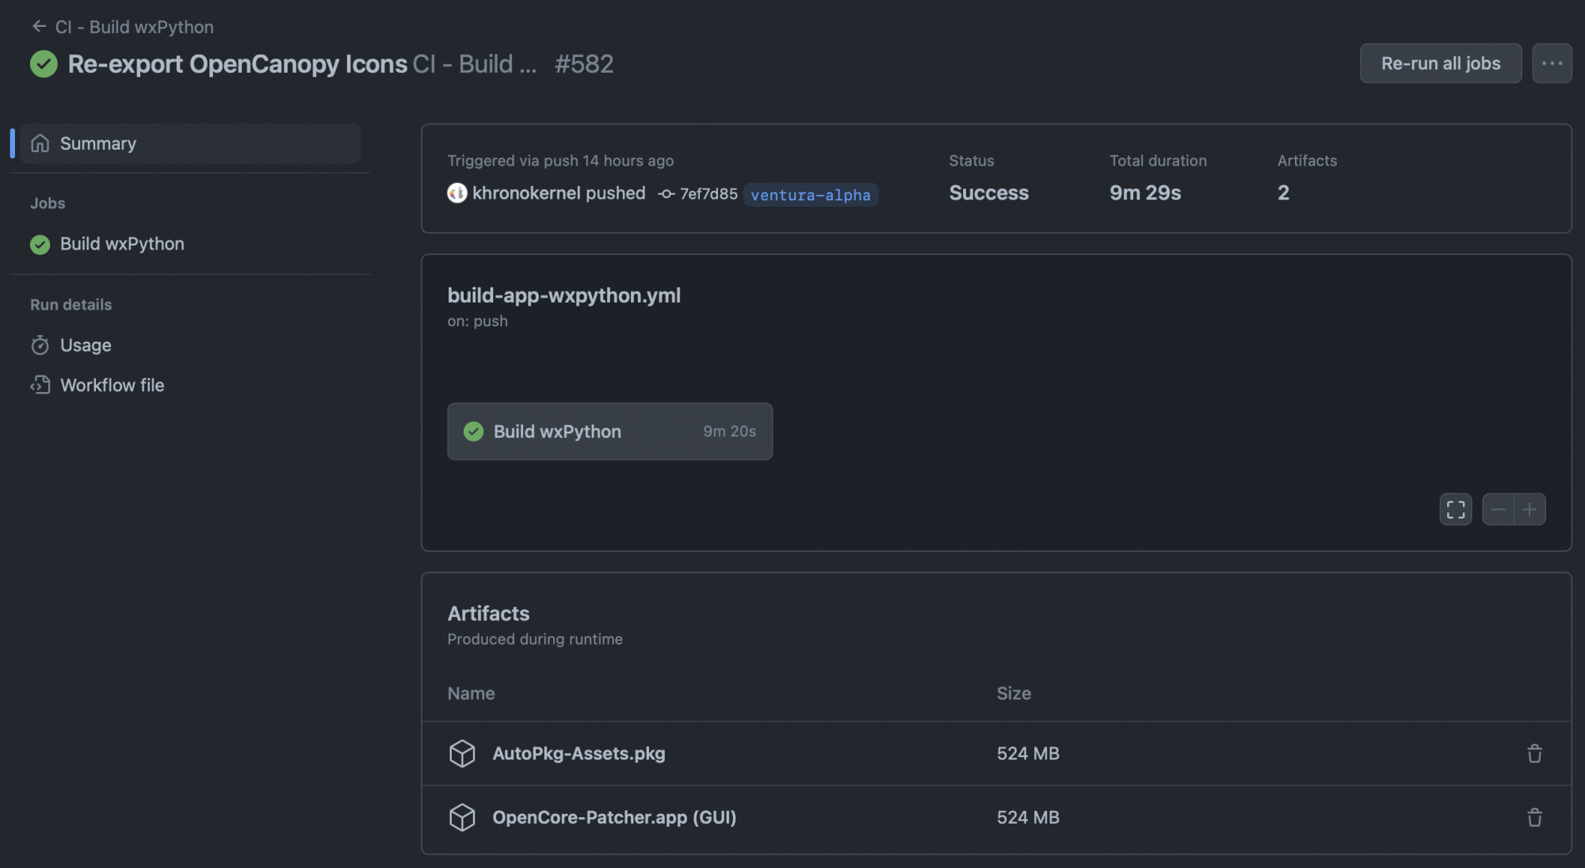Click the 9m 29s total duration value
Image resolution: width=1585 pixels, height=868 pixels.
[x=1145, y=192]
